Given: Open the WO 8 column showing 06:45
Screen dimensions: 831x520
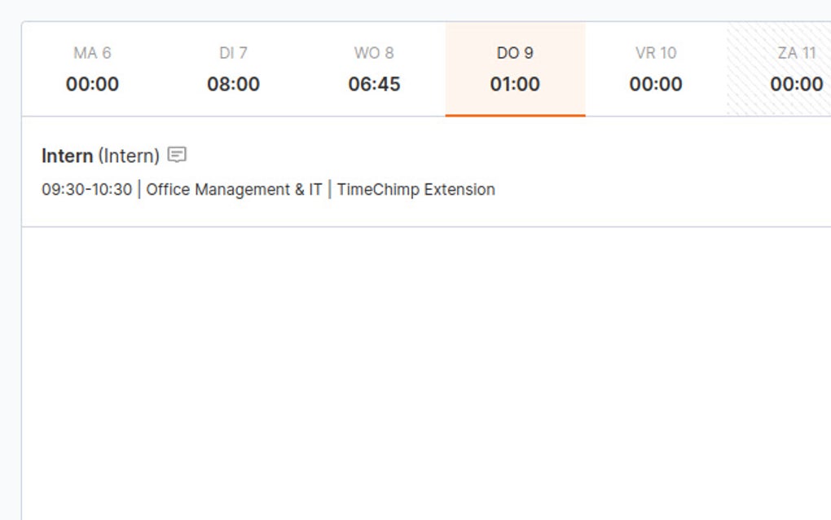Looking at the screenshot, I should point(375,68).
